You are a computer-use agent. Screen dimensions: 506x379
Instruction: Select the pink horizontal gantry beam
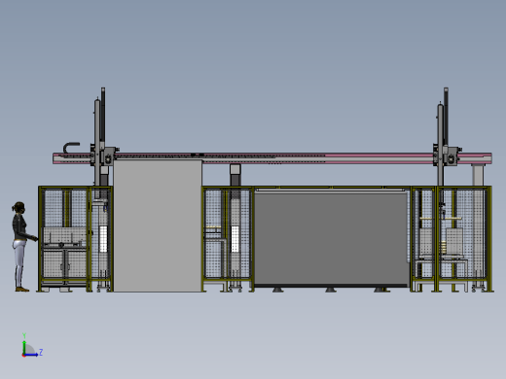(272, 158)
